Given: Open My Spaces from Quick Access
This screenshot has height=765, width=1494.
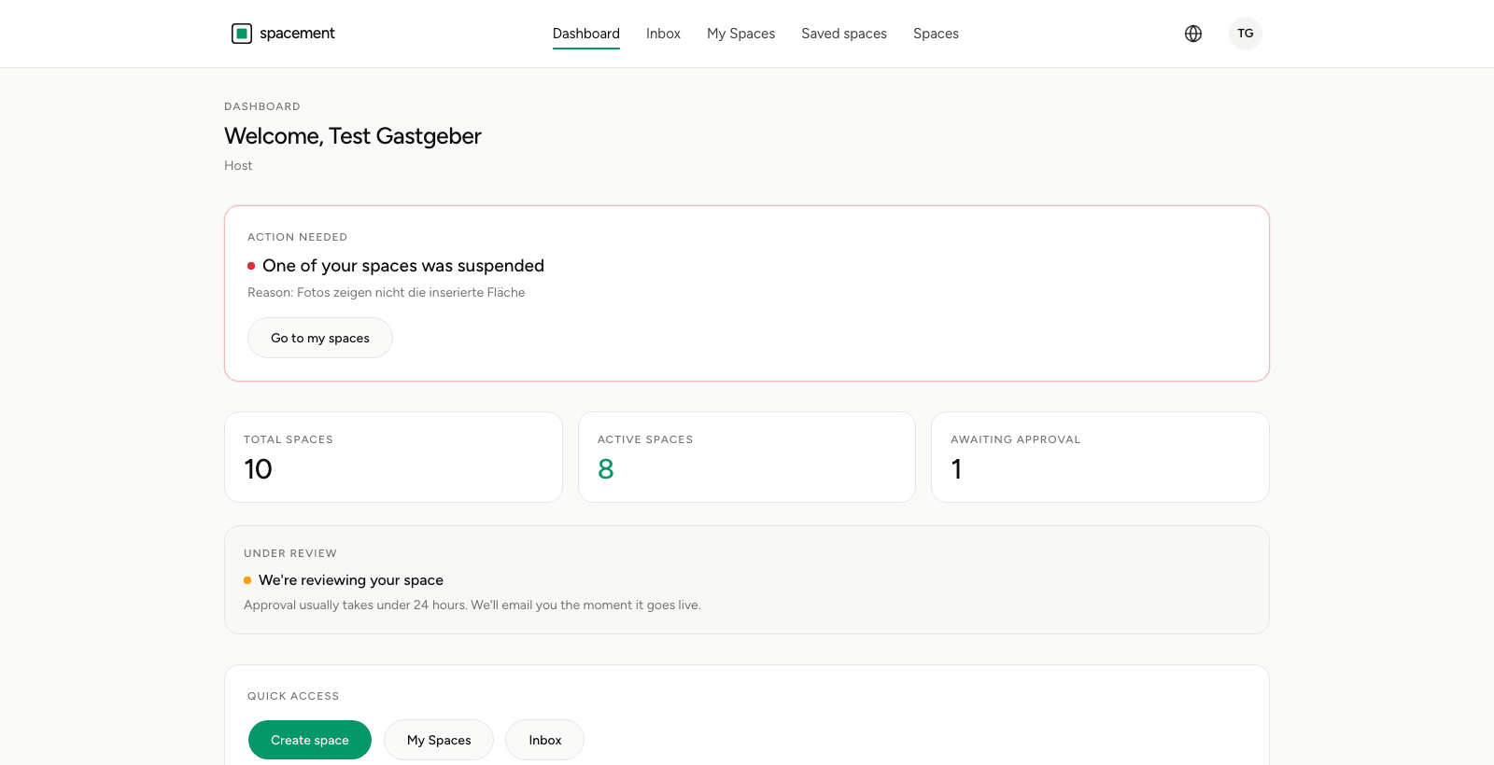Looking at the screenshot, I should (439, 740).
